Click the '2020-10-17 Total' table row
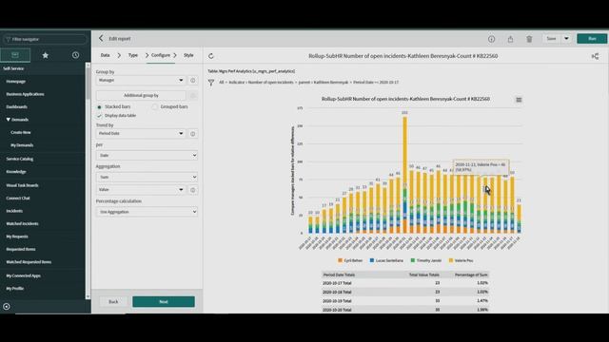Viewport: 609px width, 342px height. point(405,283)
